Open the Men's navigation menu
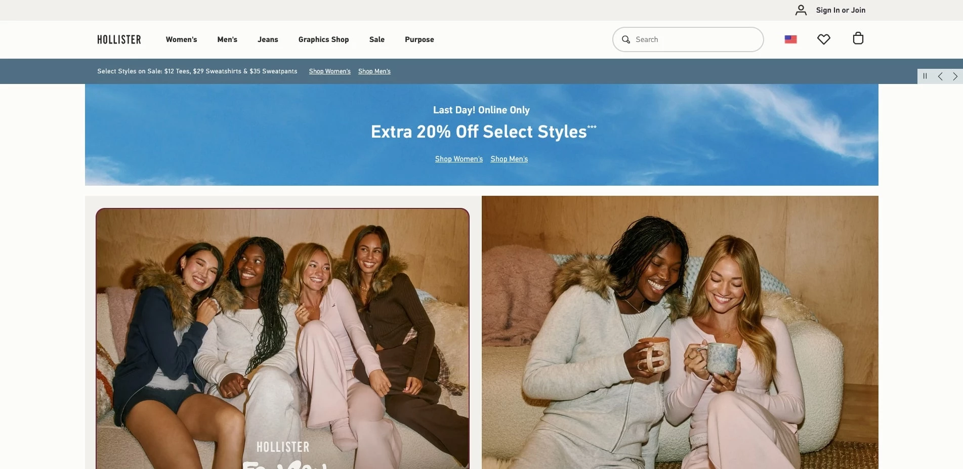This screenshot has width=963, height=469. [x=227, y=39]
